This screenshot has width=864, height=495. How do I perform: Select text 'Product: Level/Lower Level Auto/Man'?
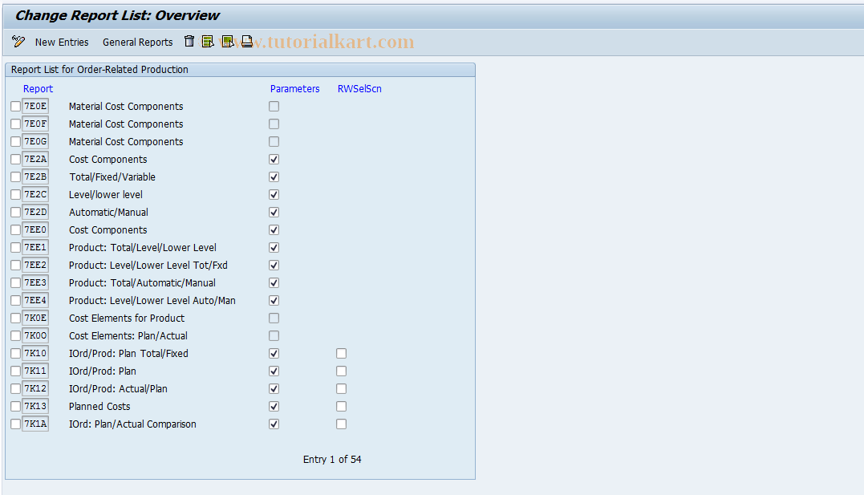click(152, 300)
